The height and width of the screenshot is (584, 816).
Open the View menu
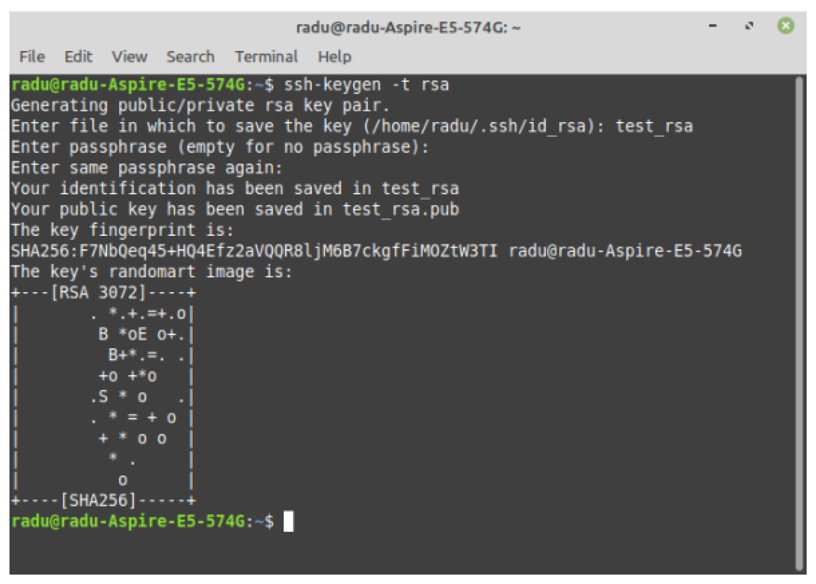click(x=129, y=57)
